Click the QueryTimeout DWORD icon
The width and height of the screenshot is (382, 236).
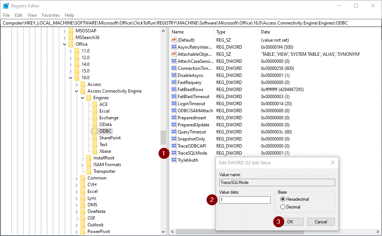pyautogui.click(x=174, y=132)
